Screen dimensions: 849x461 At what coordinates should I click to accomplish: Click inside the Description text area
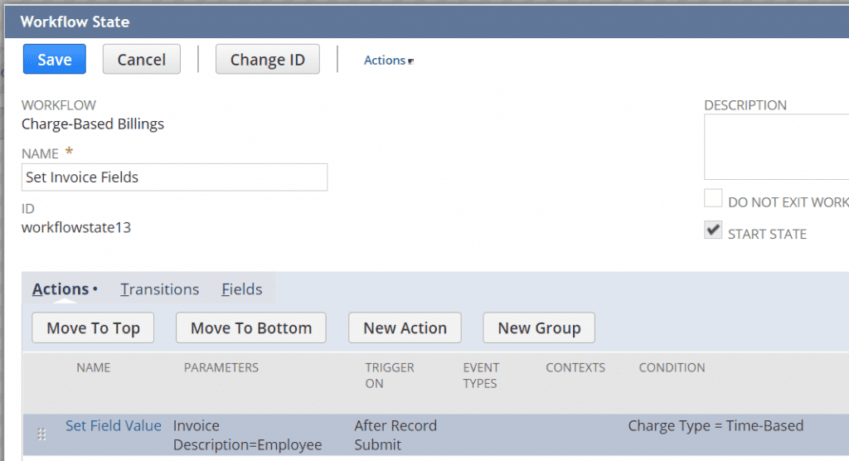(x=776, y=147)
